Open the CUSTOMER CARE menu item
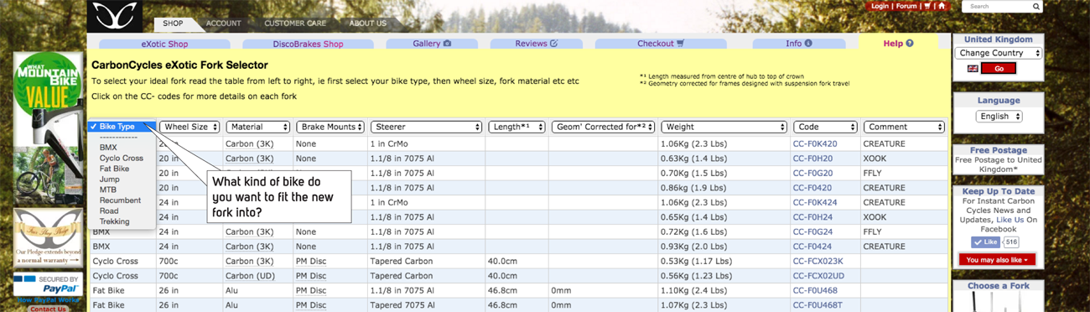 pos(296,23)
